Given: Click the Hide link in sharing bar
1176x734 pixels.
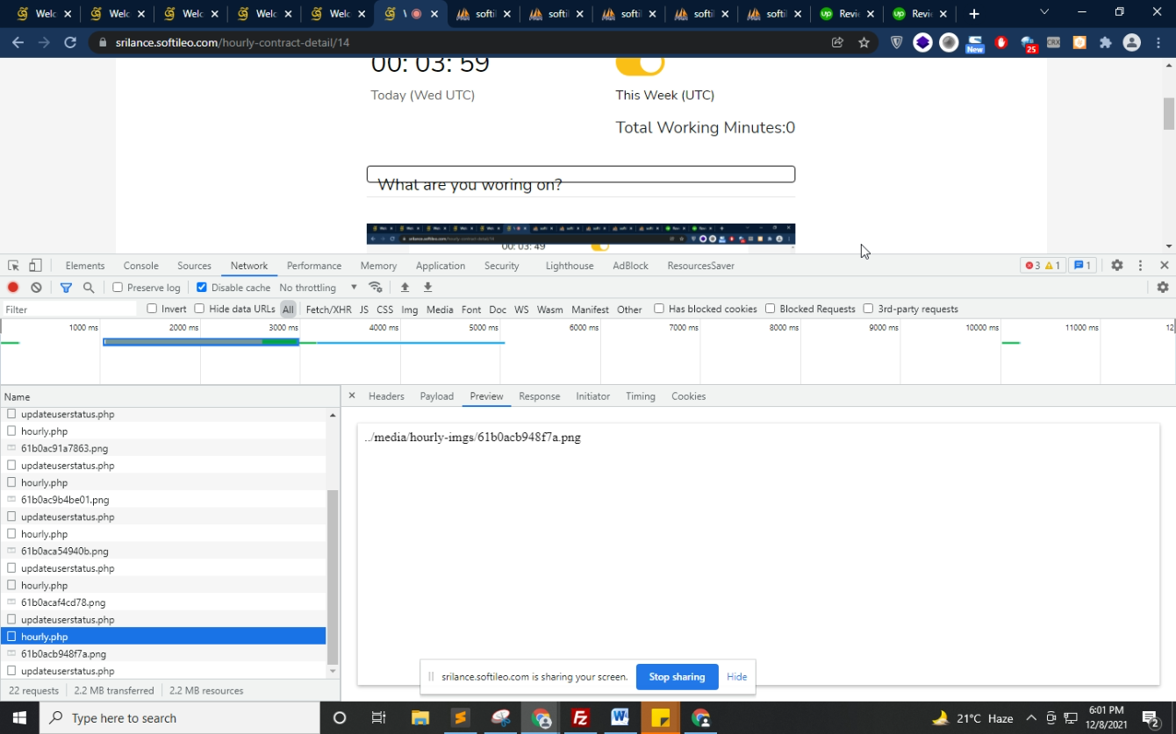Looking at the screenshot, I should coord(736,677).
